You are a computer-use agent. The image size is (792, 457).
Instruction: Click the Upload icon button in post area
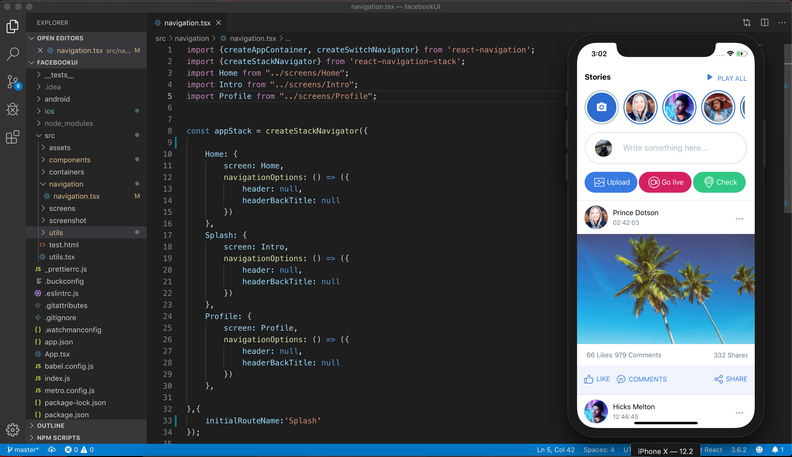[x=599, y=182]
